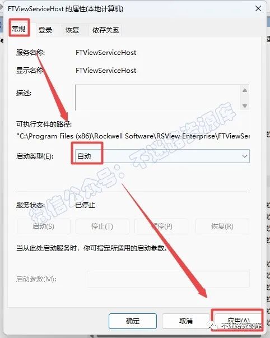Viewport: 270px width, 338px height.
Task: Switch to the 常规 tab
Action: (x=19, y=29)
